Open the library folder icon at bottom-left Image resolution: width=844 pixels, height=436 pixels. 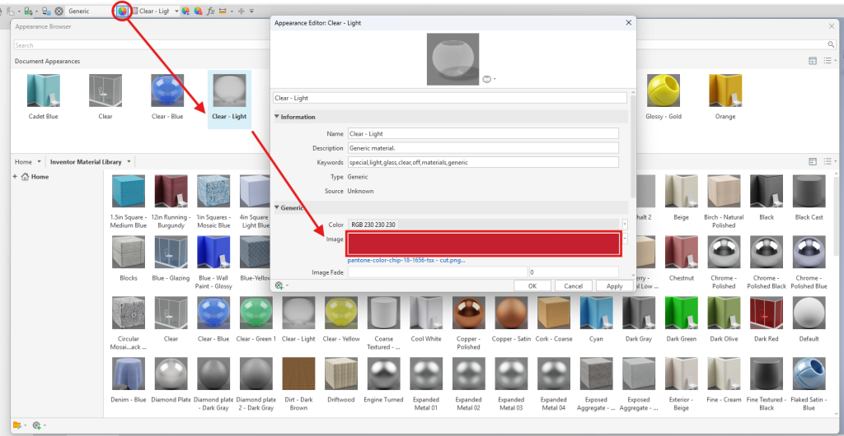pos(16,425)
